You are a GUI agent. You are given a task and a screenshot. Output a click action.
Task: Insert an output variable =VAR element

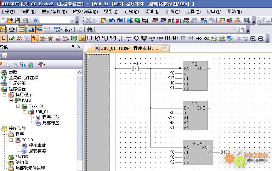[160, 39]
